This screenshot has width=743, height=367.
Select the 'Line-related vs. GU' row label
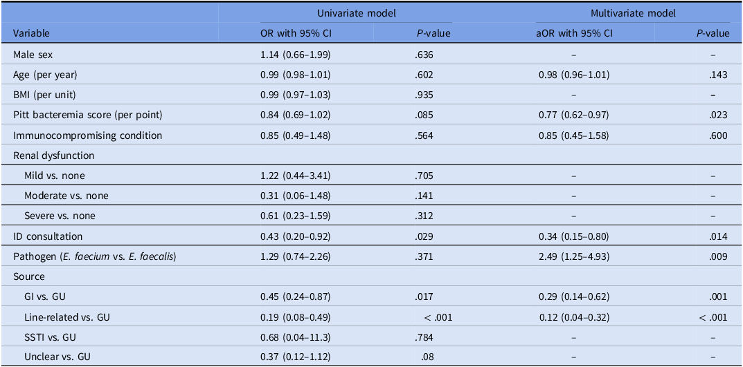pos(66,317)
